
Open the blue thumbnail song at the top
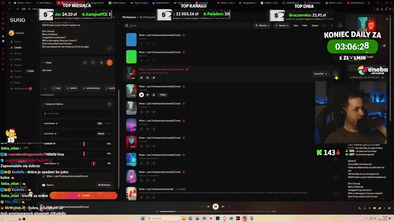pyautogui.click(x=131, y=40)
